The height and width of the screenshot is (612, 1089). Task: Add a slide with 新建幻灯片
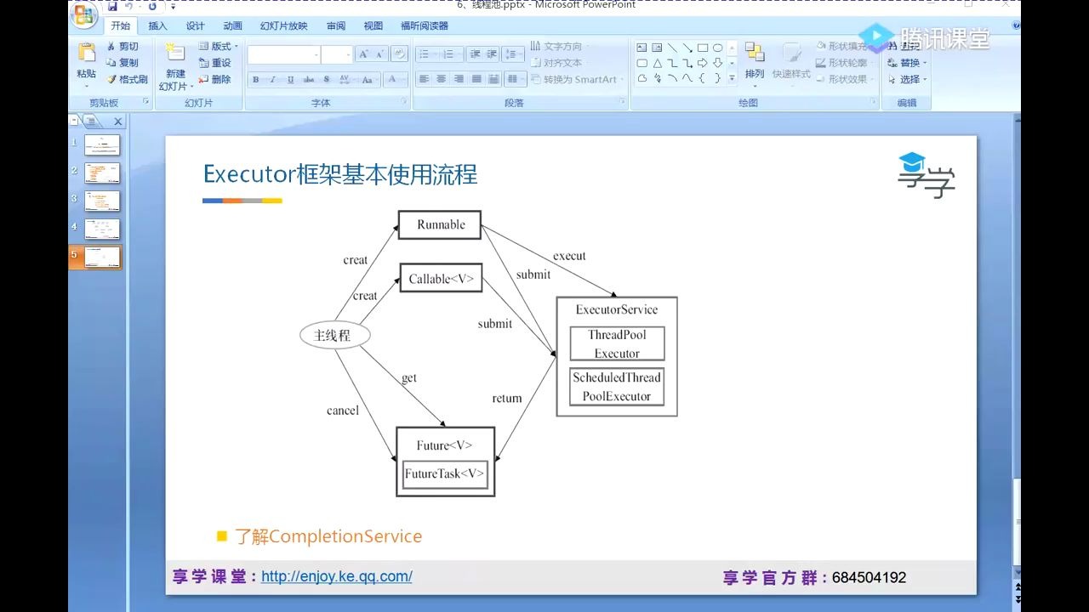pos(176,66)
